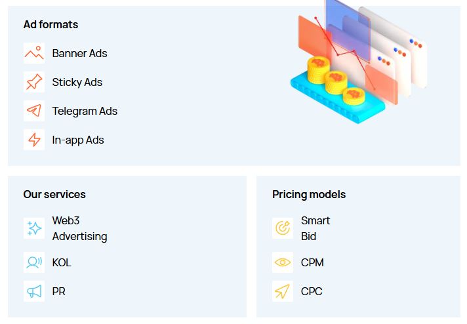Screen dimensions: 467x324
Task: Select the In-app Ads text link
Action: [78, 140]
